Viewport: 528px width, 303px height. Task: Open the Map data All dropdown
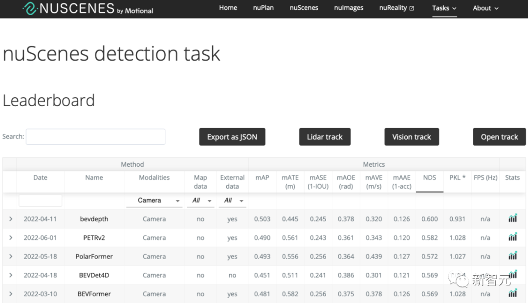(200, 200)
